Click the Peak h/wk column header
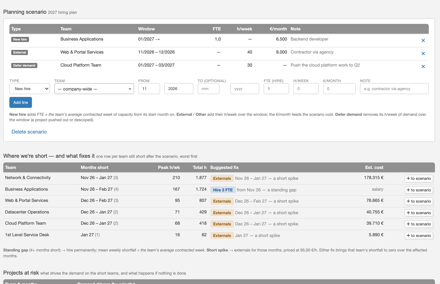440x284 pixels. click(x=169, y=168)
